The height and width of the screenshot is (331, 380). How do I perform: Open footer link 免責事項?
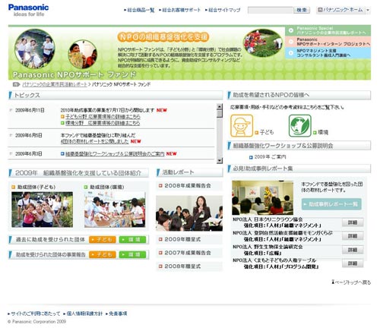(118, 314)
